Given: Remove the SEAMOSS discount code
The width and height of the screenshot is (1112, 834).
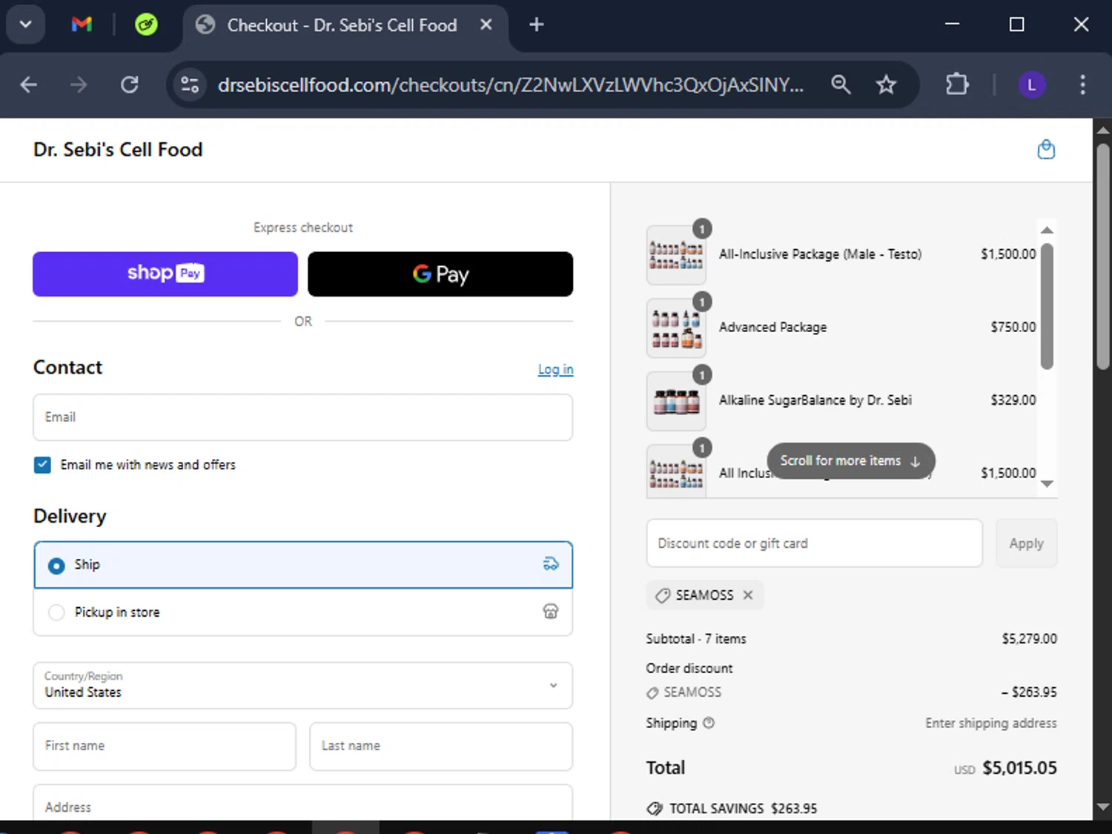Looking at the screenshot, I should tap(748, 595).
